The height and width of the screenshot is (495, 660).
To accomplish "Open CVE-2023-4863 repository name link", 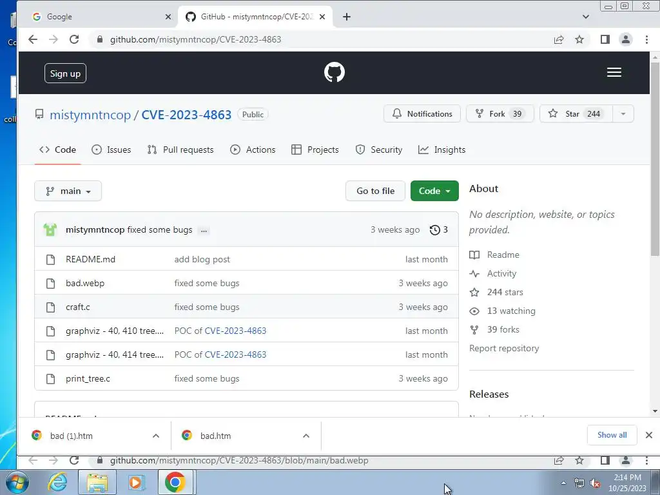I will tap(186, 115).
